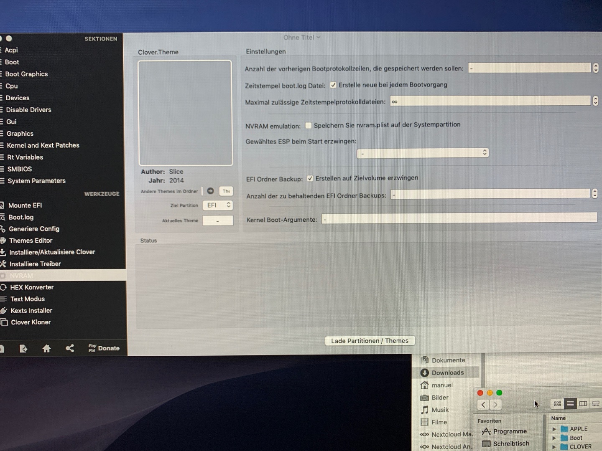Select Finder gallery view button
Image resolution: width=602 pixels, height=451 pixels.
pyautogui.click(x=596, y=403)
